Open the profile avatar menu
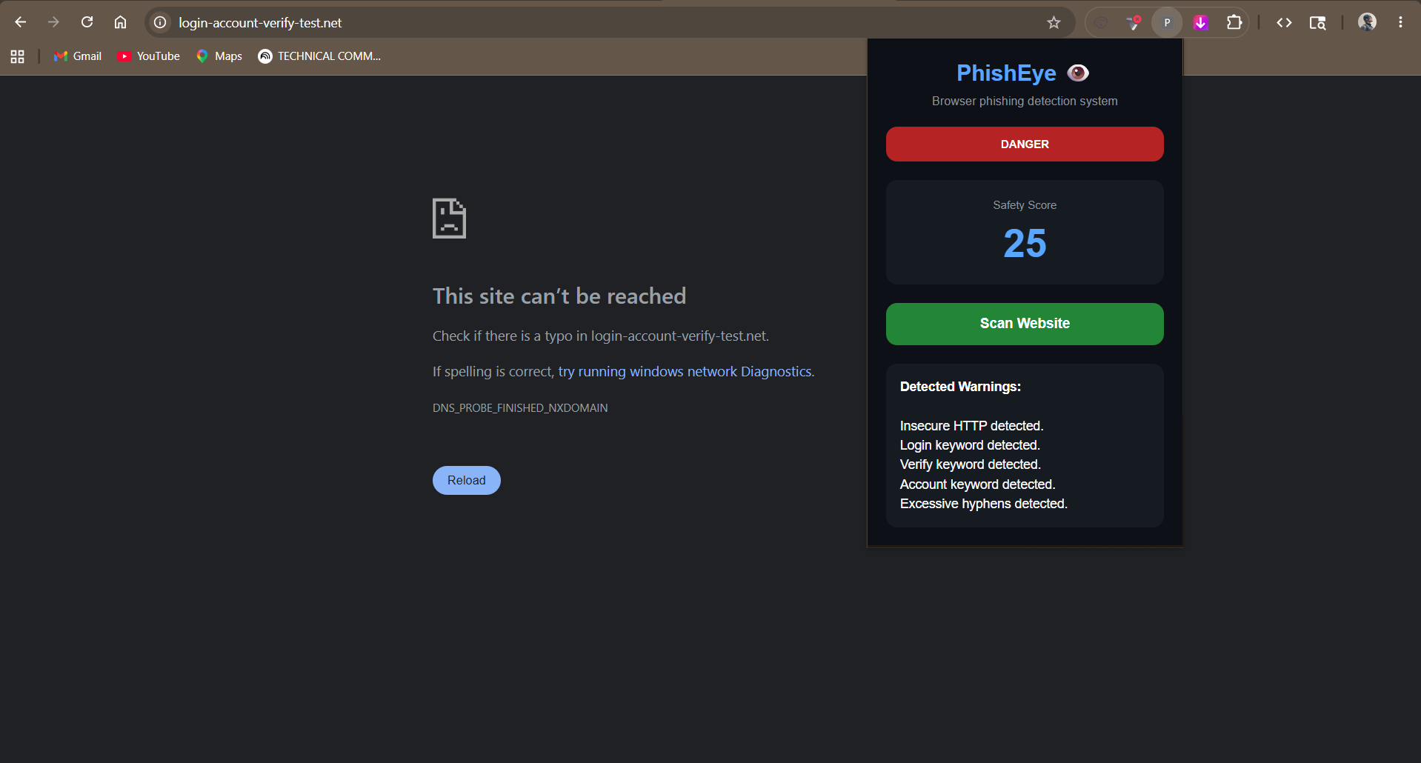Screen dimensions: 1421x763 [1367, 22]
